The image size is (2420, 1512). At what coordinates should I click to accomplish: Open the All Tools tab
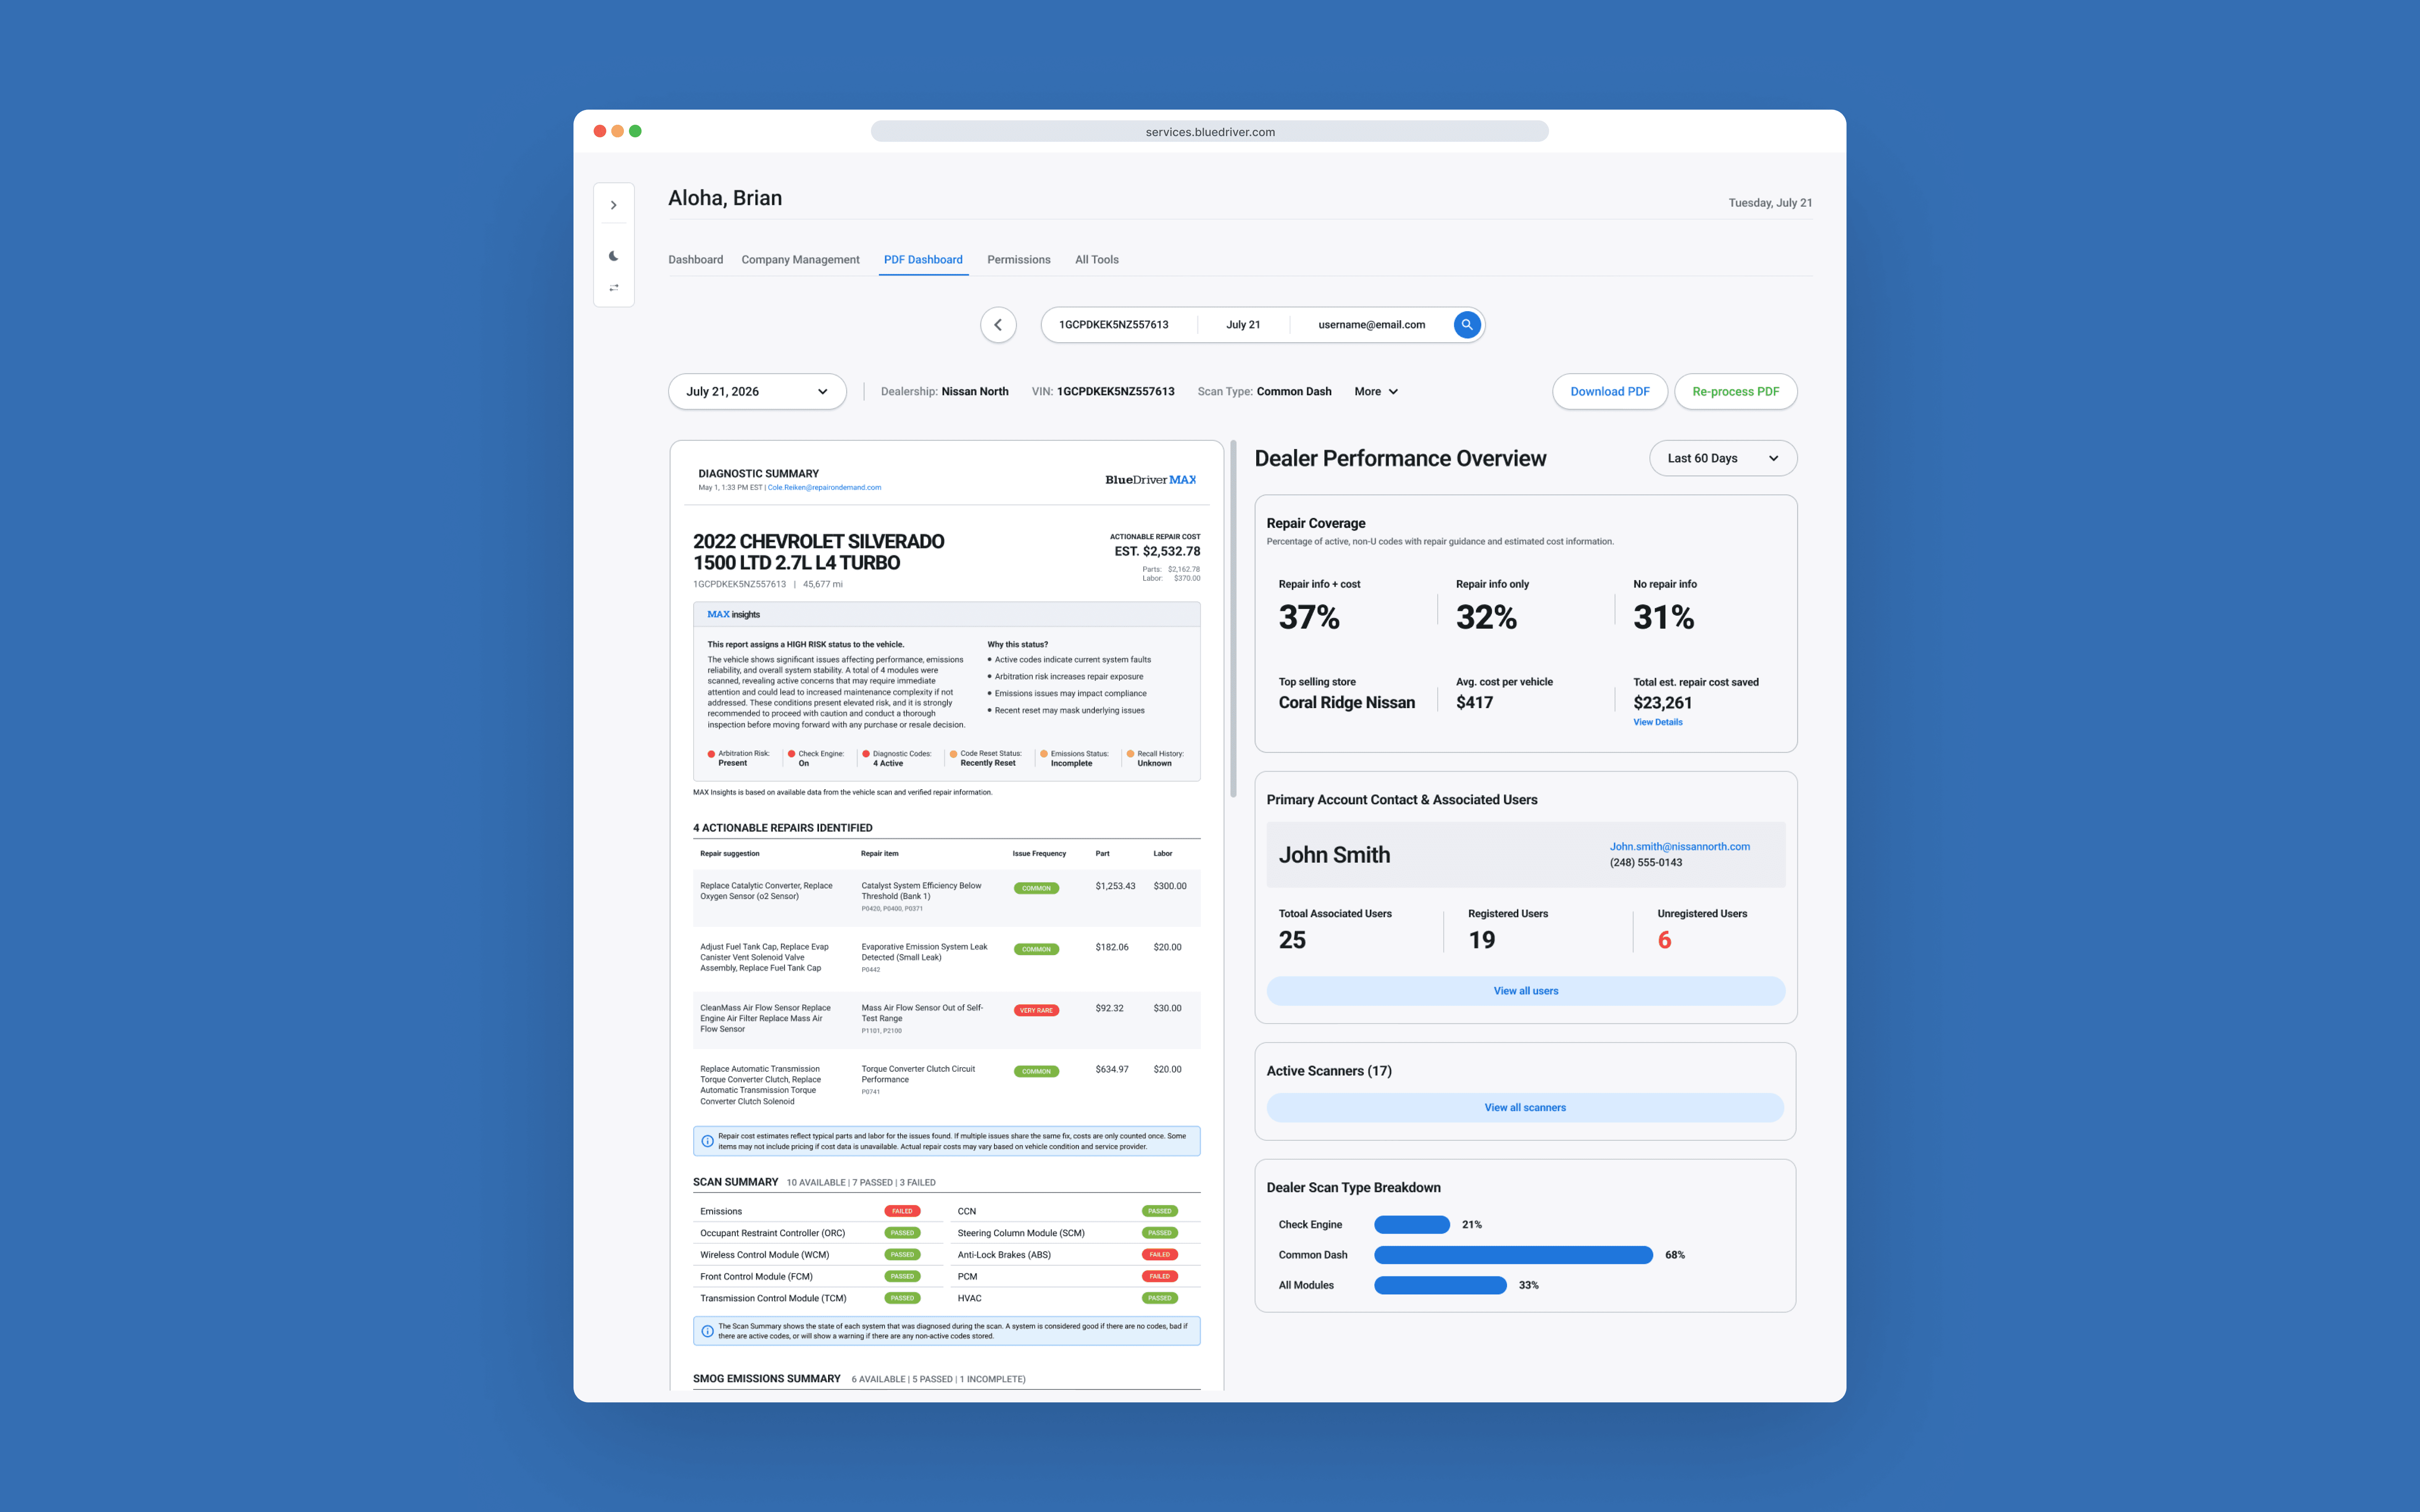tap(1096, 260)
